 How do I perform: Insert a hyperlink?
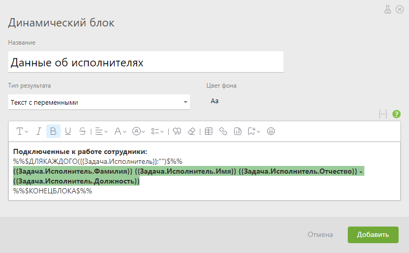click(x=223, y=131)
